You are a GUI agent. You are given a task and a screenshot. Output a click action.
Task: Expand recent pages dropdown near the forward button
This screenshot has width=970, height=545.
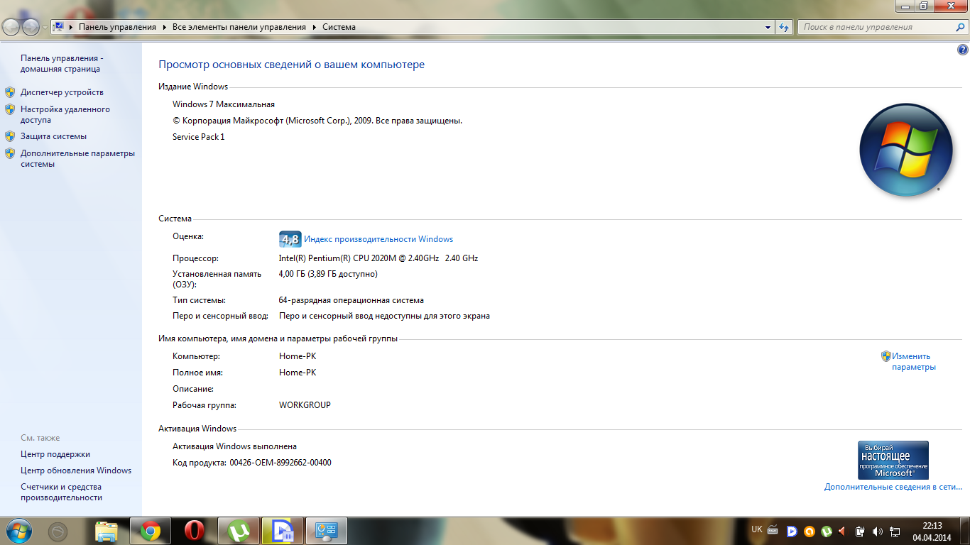pyautogui.click(x=45, y=27)
